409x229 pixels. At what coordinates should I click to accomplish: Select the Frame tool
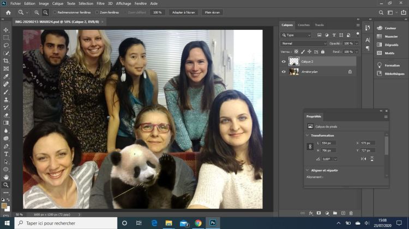6,69
